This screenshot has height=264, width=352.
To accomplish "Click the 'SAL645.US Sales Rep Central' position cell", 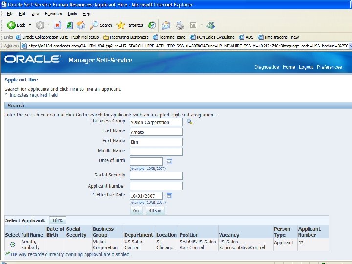I will coord(198,245).
